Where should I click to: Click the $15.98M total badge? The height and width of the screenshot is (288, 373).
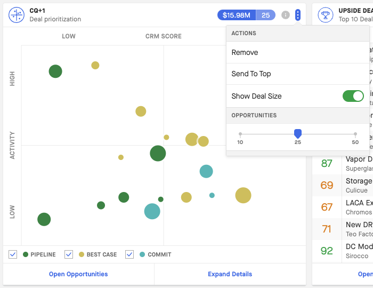(237, 15)
